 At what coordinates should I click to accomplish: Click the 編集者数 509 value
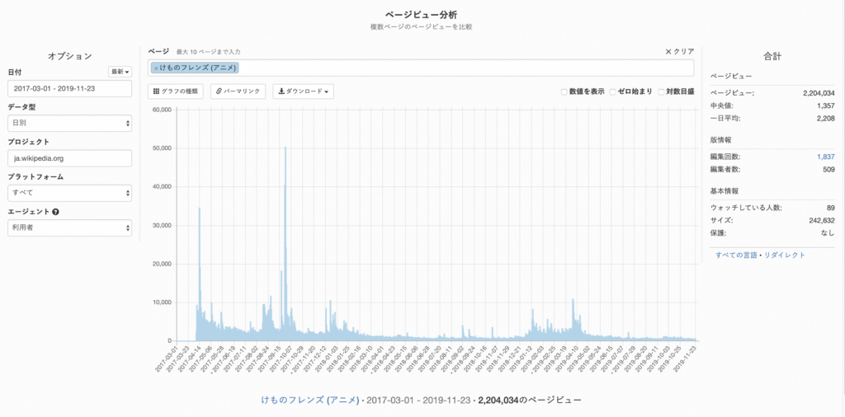pos(828,170)
